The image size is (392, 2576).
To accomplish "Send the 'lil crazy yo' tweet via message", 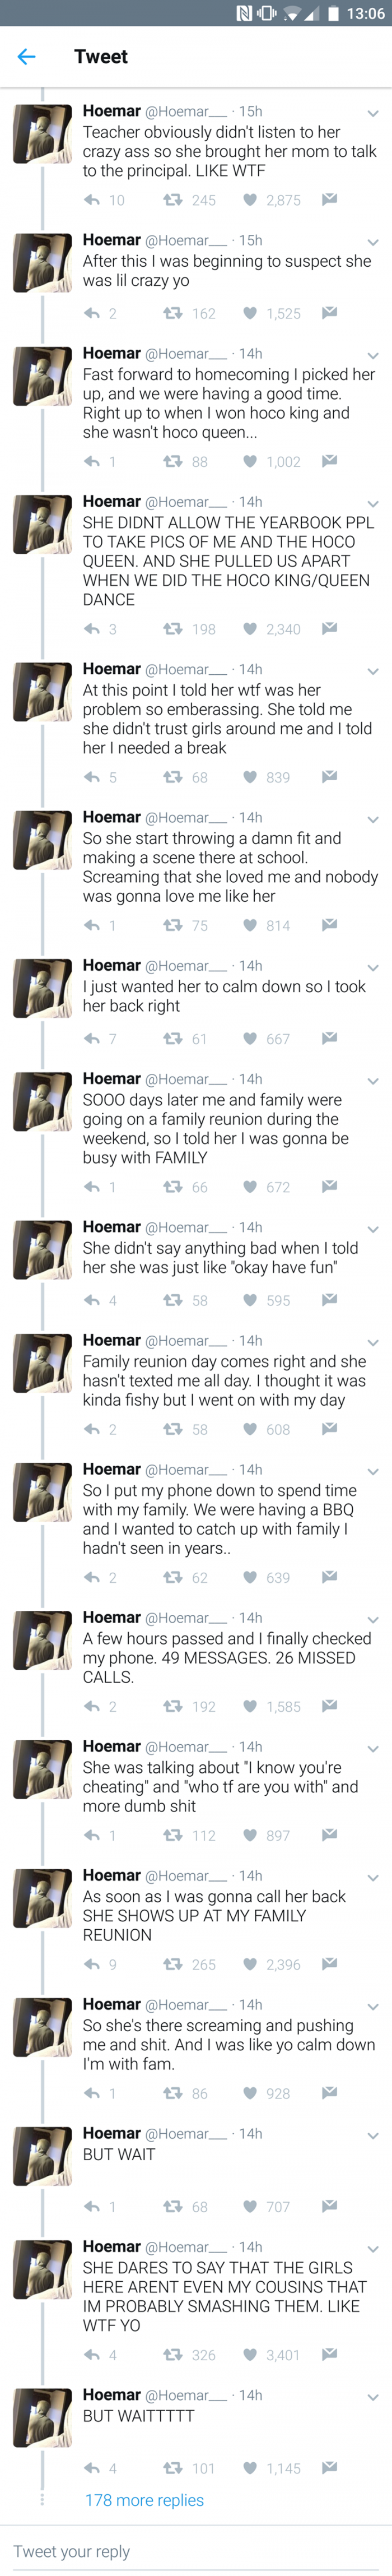I will click(x=329, y=313).
